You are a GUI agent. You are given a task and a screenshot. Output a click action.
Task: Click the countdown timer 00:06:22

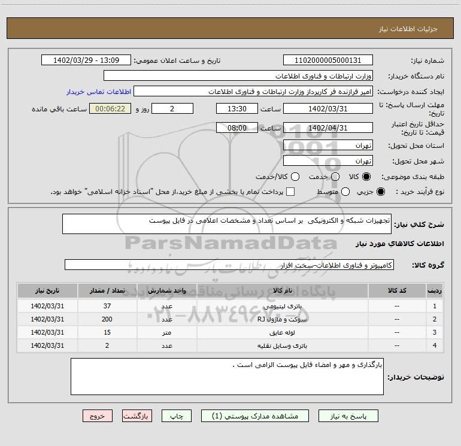110,108
